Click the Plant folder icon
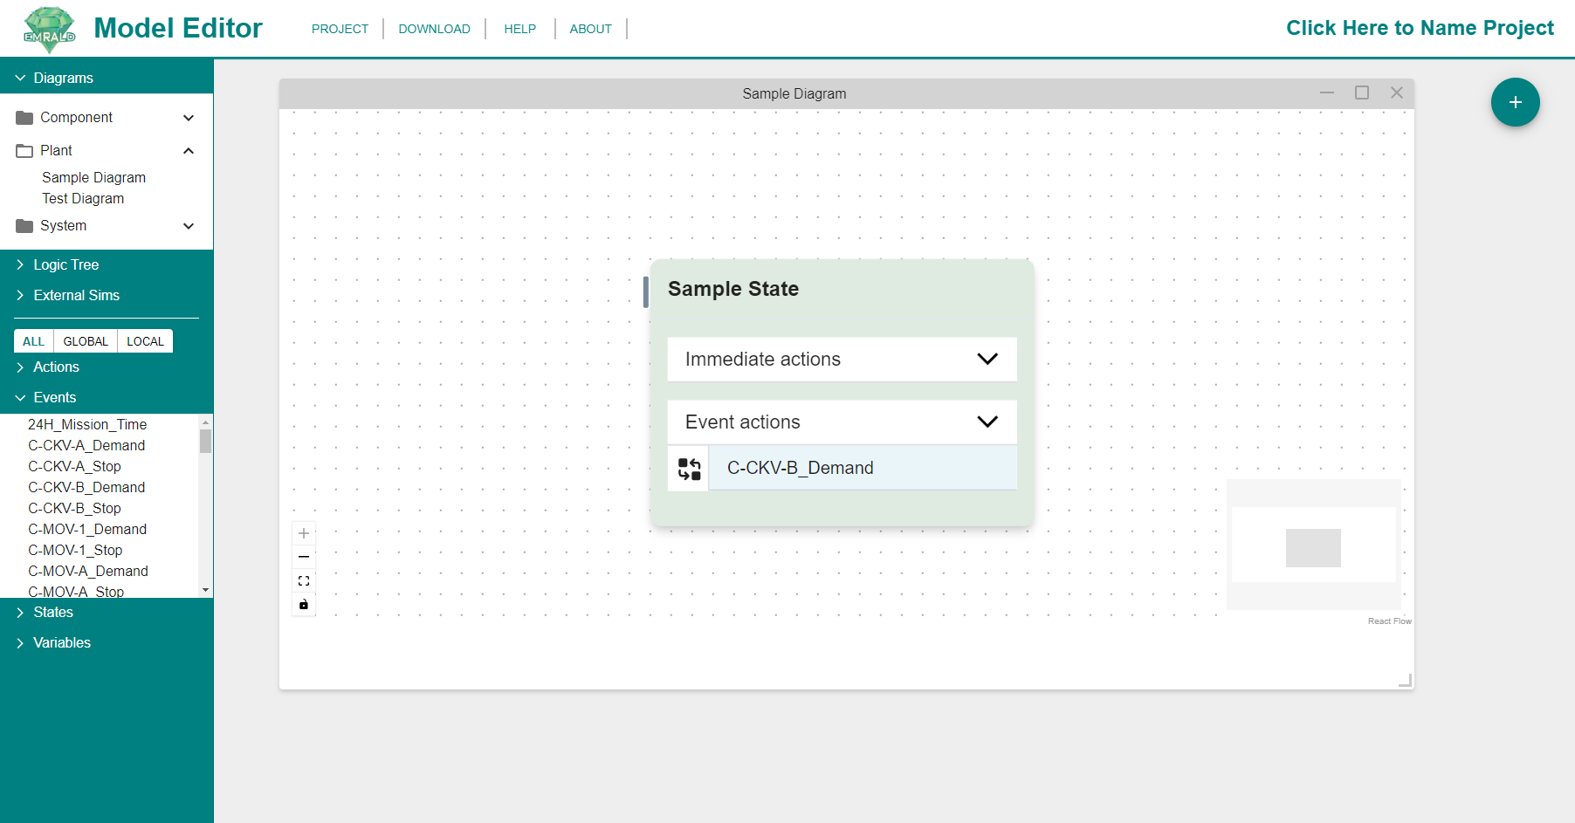The width and height of the screenshot is (1575, 823). point(24,151)
